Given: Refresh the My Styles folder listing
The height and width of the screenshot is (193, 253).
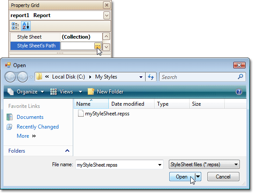Looking at the screenshot, I should click(x=151, y=77).
